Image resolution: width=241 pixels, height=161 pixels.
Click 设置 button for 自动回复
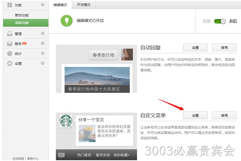195,47
